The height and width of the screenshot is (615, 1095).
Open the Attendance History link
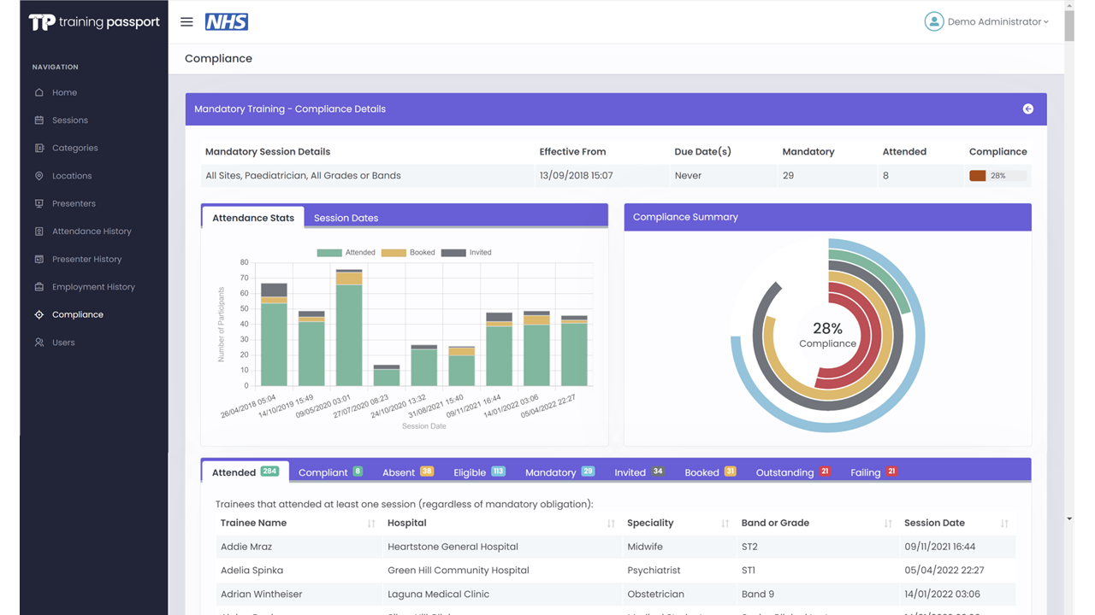92,231
